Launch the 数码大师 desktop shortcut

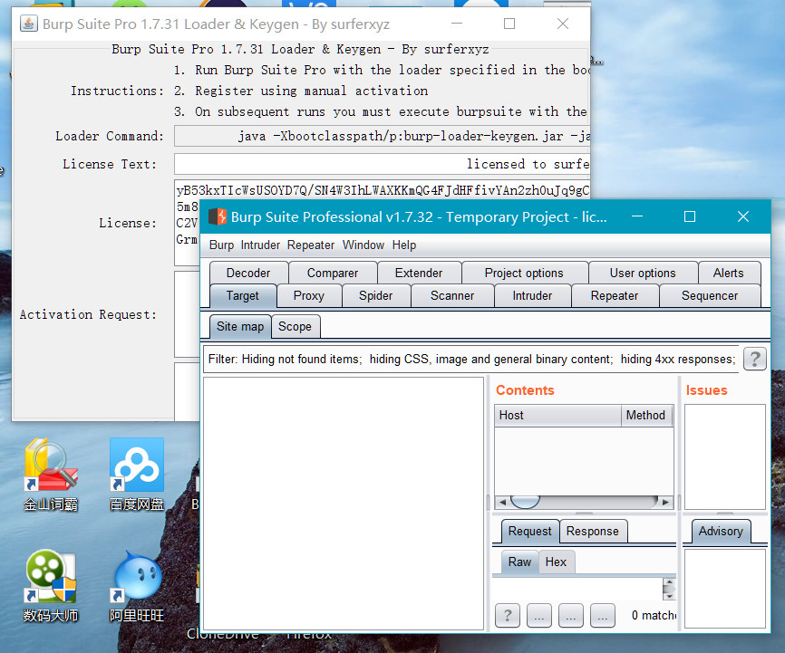[51, 586]
